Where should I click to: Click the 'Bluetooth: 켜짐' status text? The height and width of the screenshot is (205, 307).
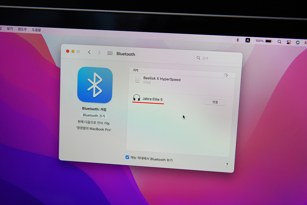click(x=94, y=109)
